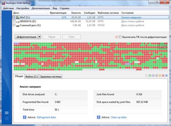Click the orange power icon beside the shutdown option

pyautogui.click(x=117, y=37)
